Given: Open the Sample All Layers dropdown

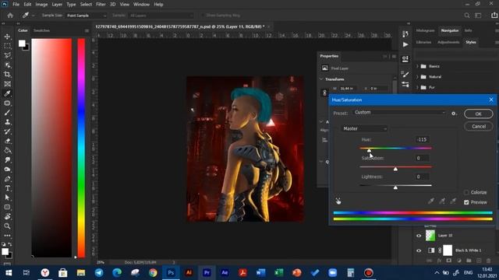Looking at the screenshot, I should pyautogui.click(x=161, y=16).
